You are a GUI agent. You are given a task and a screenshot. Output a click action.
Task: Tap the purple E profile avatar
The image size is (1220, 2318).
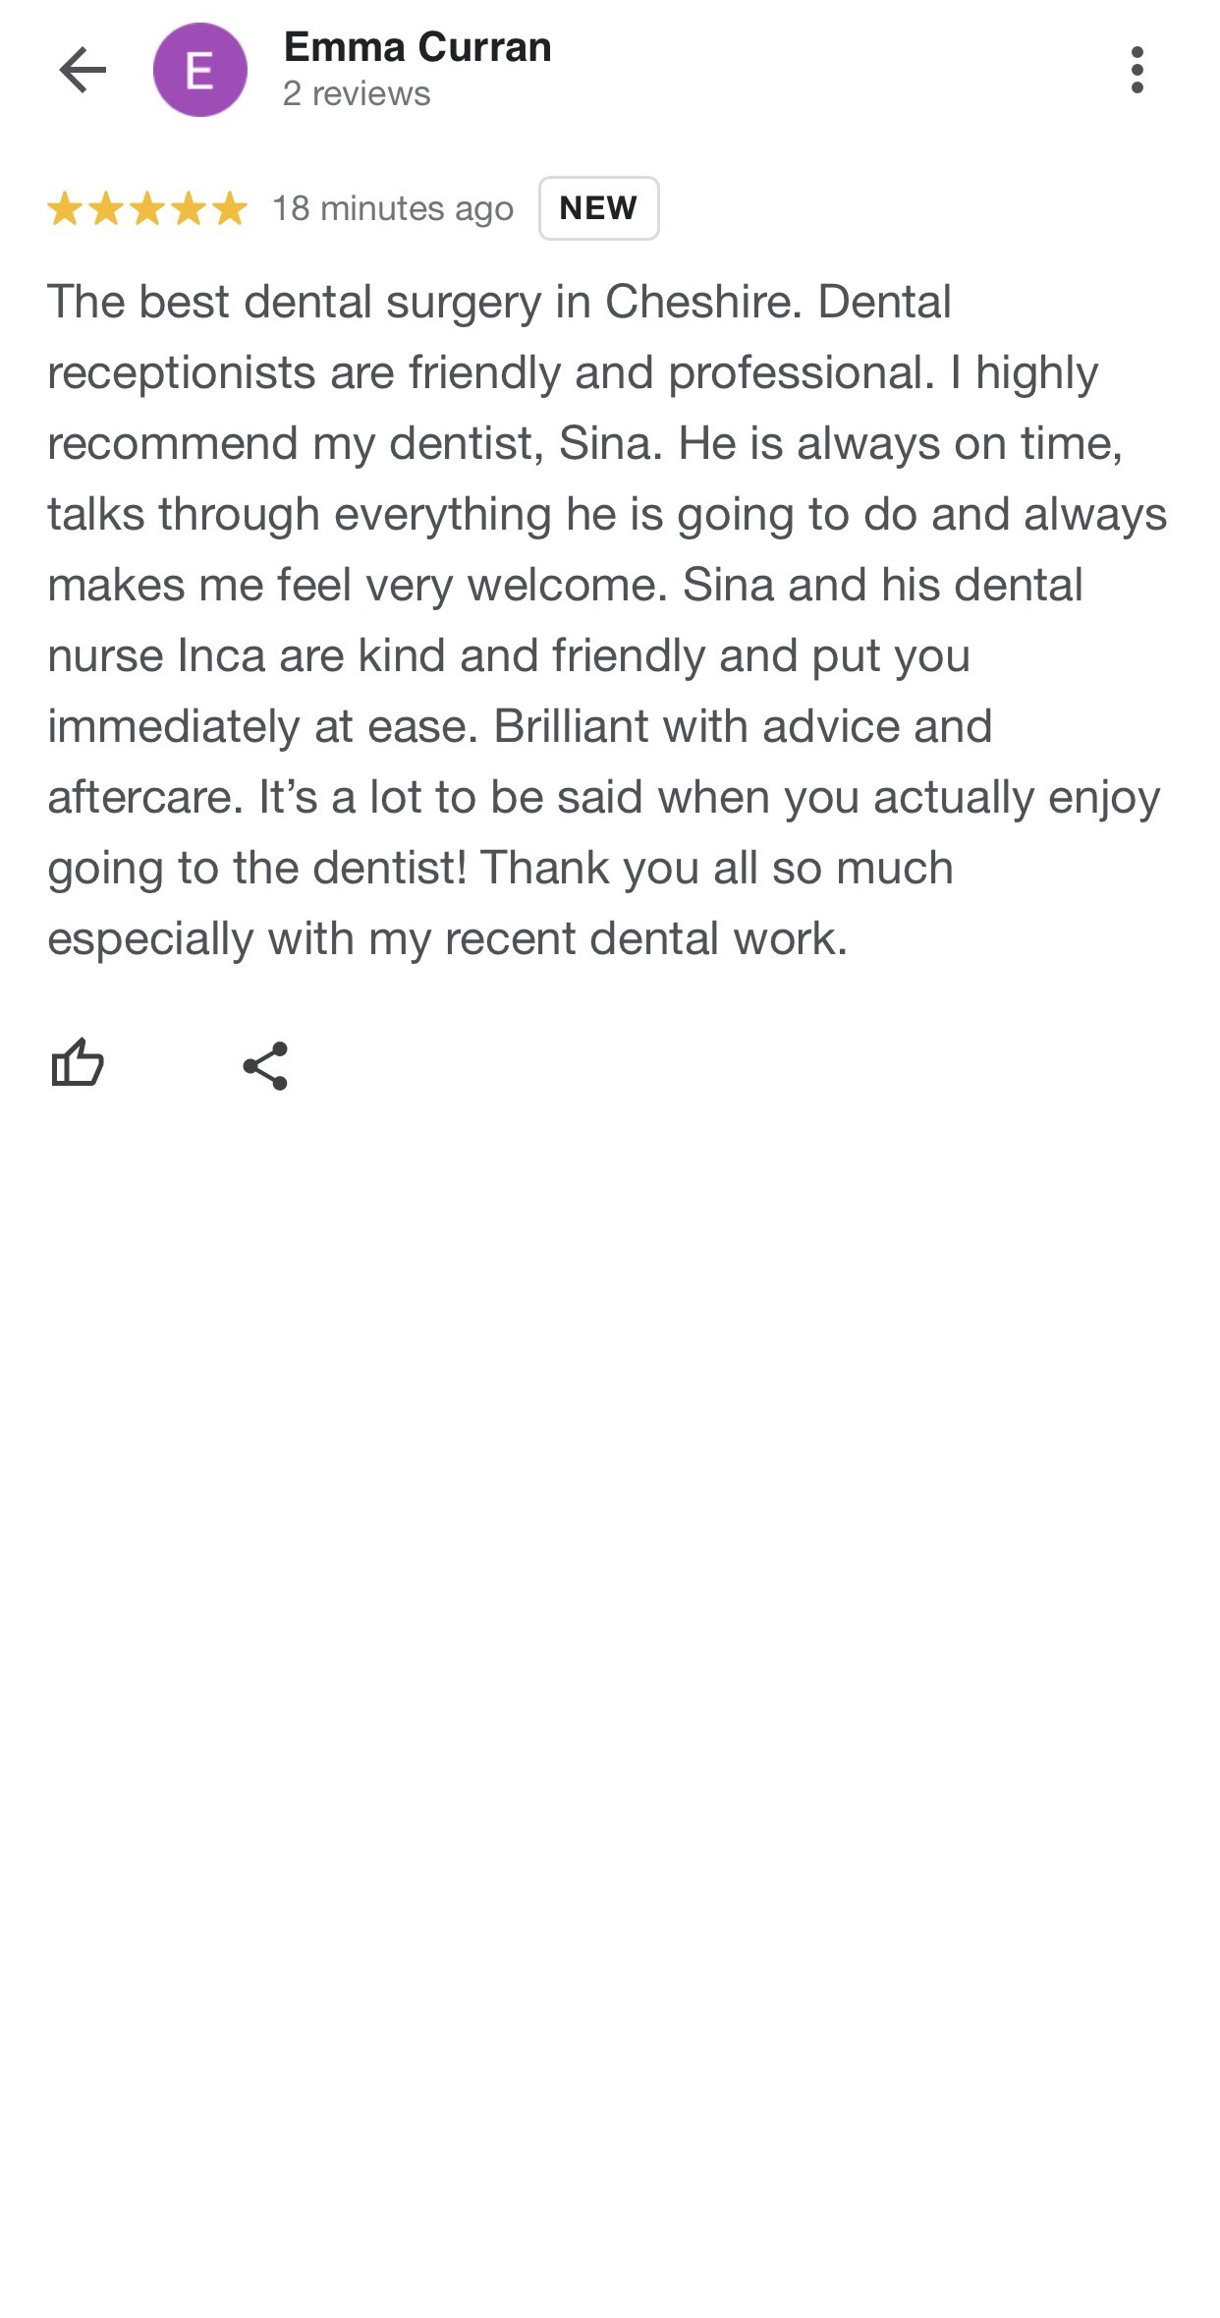200,70
